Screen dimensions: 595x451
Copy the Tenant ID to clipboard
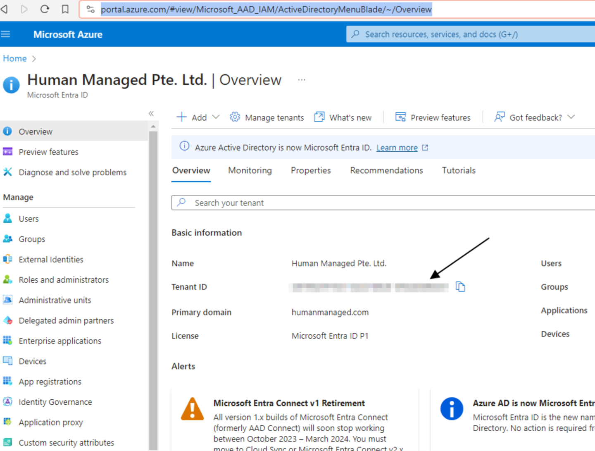pos(460,286)
